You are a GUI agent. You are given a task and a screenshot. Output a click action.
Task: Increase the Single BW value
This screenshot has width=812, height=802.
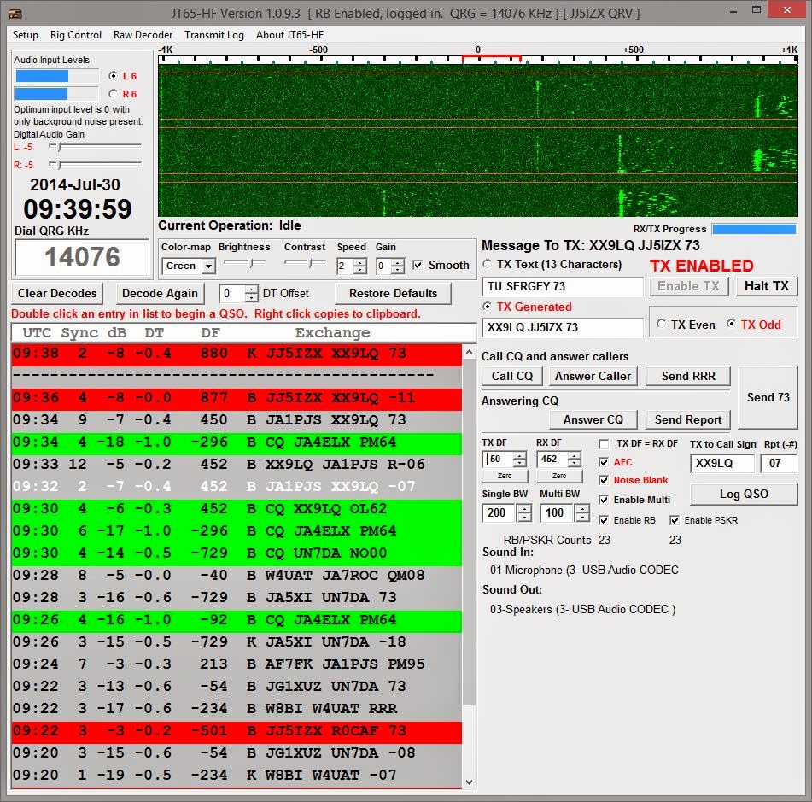click(x=524, y=509)
